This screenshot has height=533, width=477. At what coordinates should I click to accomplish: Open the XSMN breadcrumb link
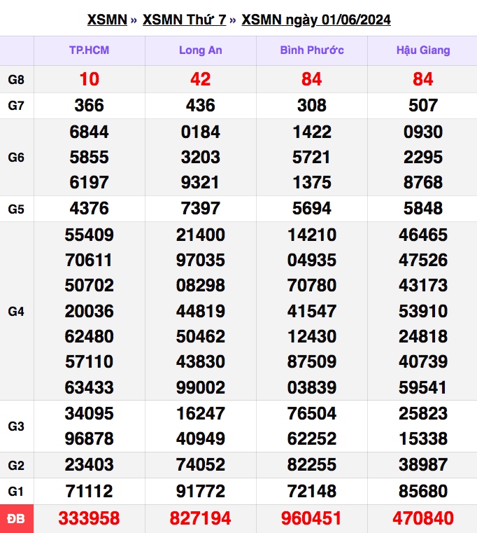pyautogui.click(x=106, y=20)
